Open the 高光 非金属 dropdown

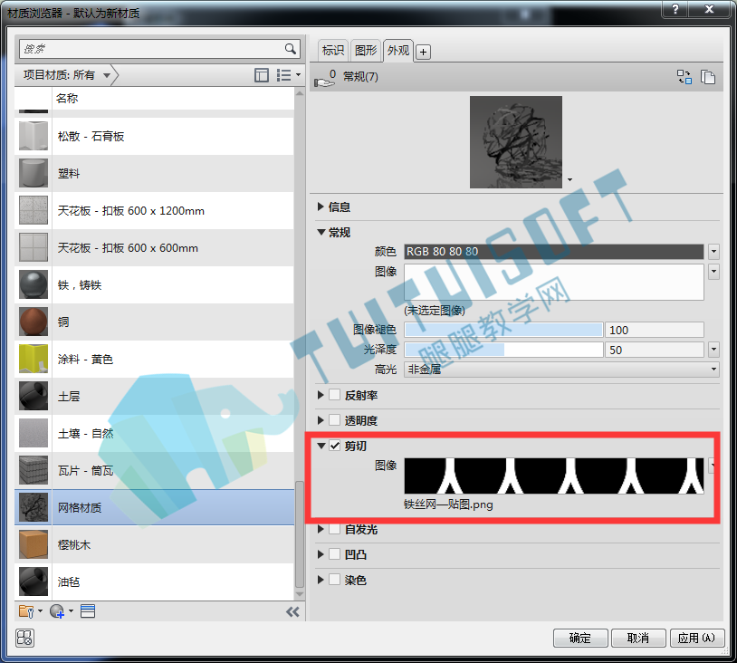point(561,370)
